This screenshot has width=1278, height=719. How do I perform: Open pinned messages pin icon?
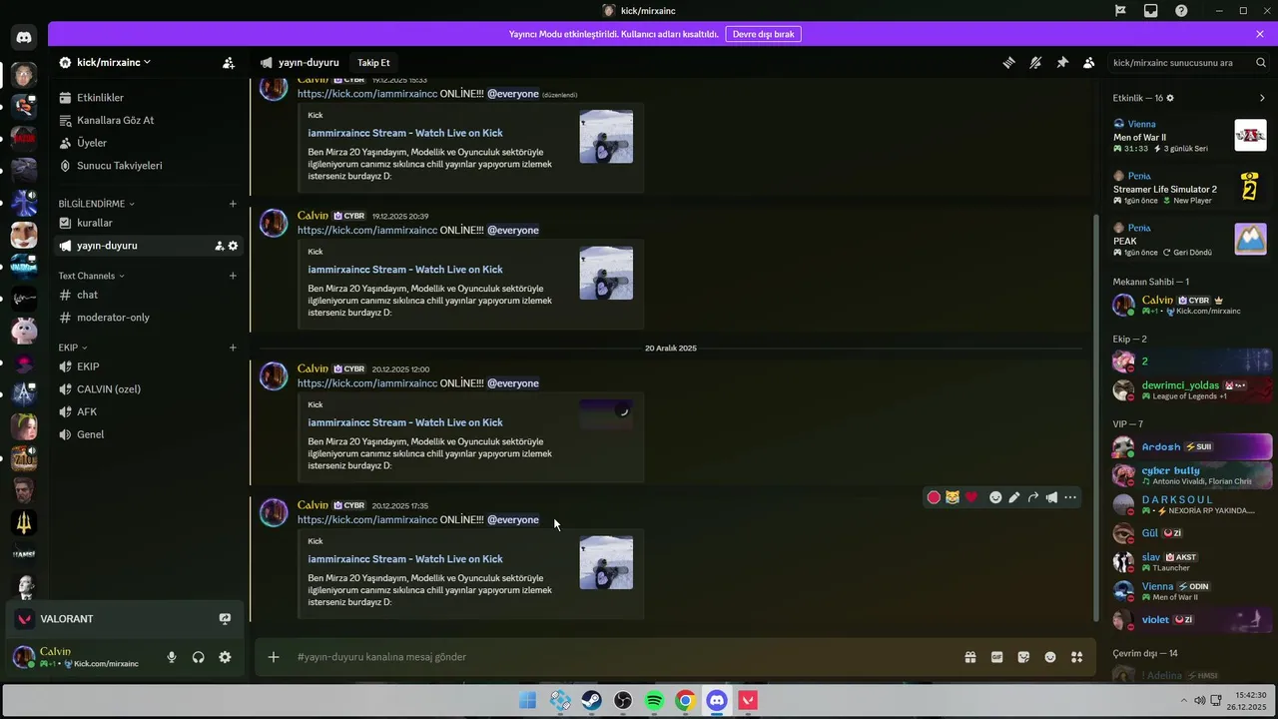pos(1062,62)
